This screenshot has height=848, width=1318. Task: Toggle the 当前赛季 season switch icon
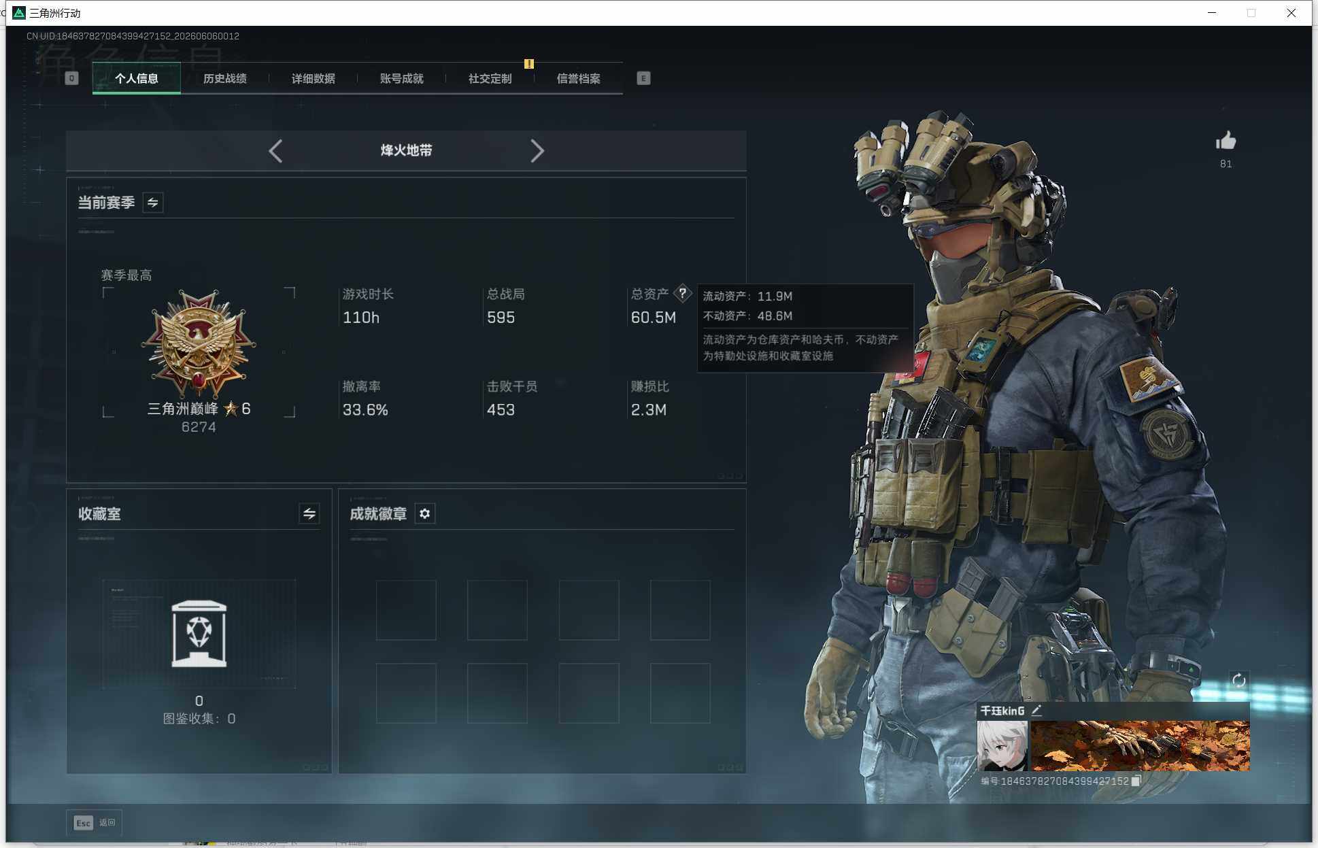(153, 203)
